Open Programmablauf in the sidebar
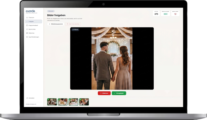Viewport: 207px width, 120px height. [x=33, y=25]
